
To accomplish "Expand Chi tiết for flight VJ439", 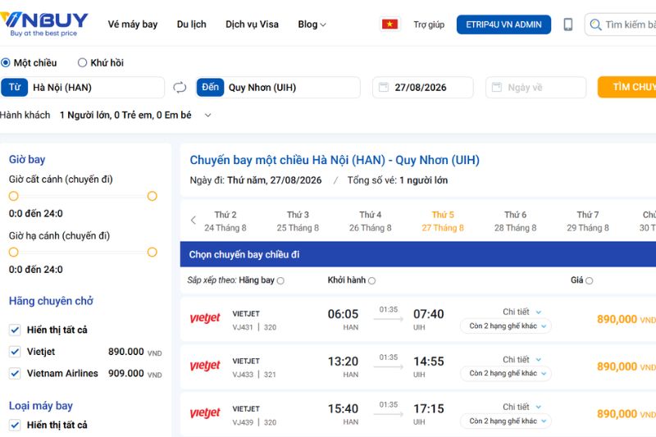I will point(522,407).
